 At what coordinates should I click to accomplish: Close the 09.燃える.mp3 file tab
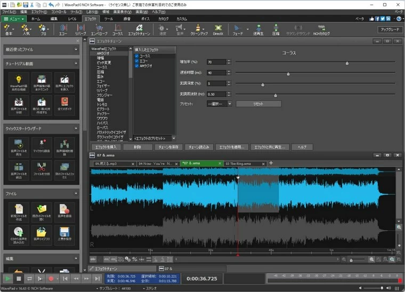(133, 164)
